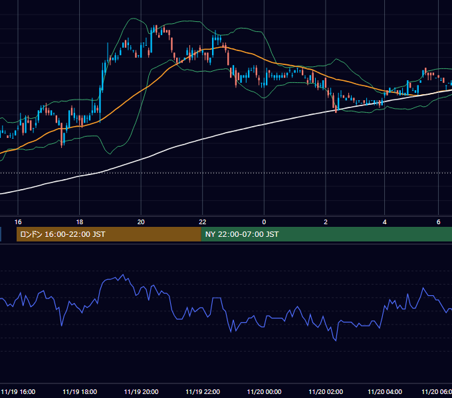Click hour label 4 on chart axis
The width and height of the screenshot is (452, 398).
pyautogui.click(x=385, y=222)
